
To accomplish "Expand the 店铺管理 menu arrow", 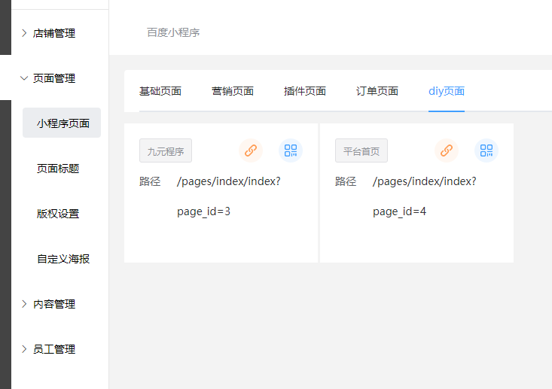I will click(24, 33).
